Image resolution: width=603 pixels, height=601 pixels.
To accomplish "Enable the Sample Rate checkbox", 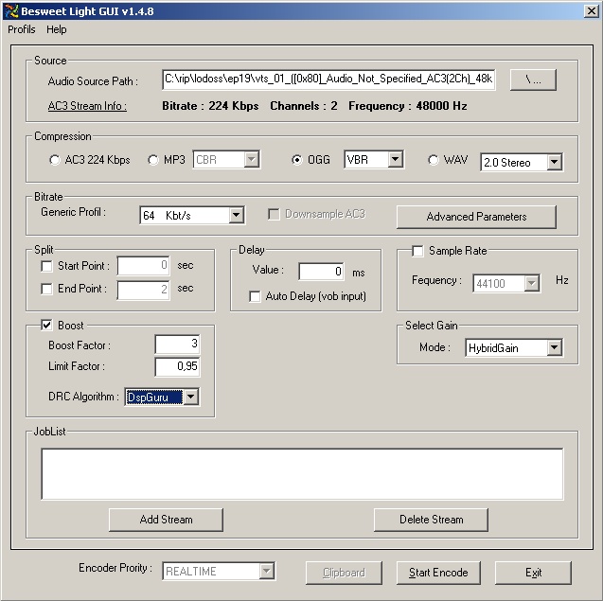I will click(417, 251).
